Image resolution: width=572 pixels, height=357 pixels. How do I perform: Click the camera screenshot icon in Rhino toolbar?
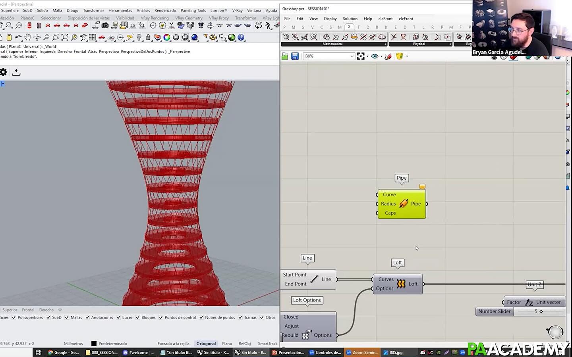tap(105, 25)
